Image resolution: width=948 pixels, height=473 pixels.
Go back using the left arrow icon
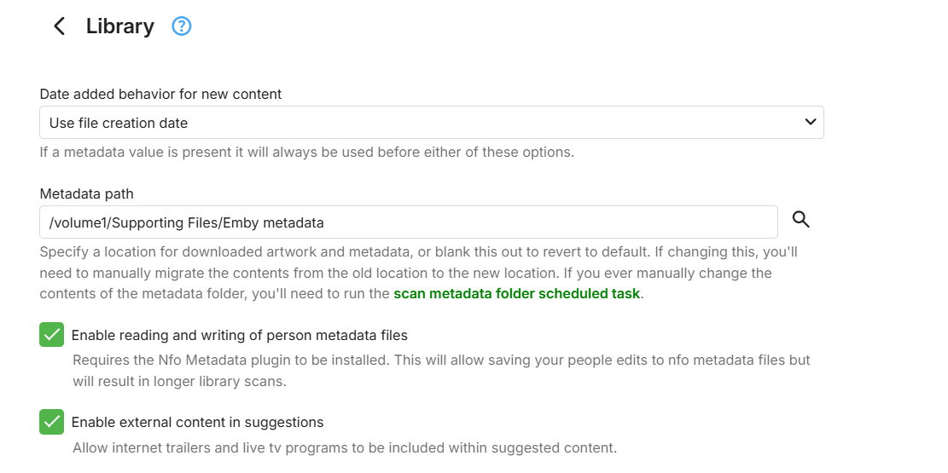(59, 26)
